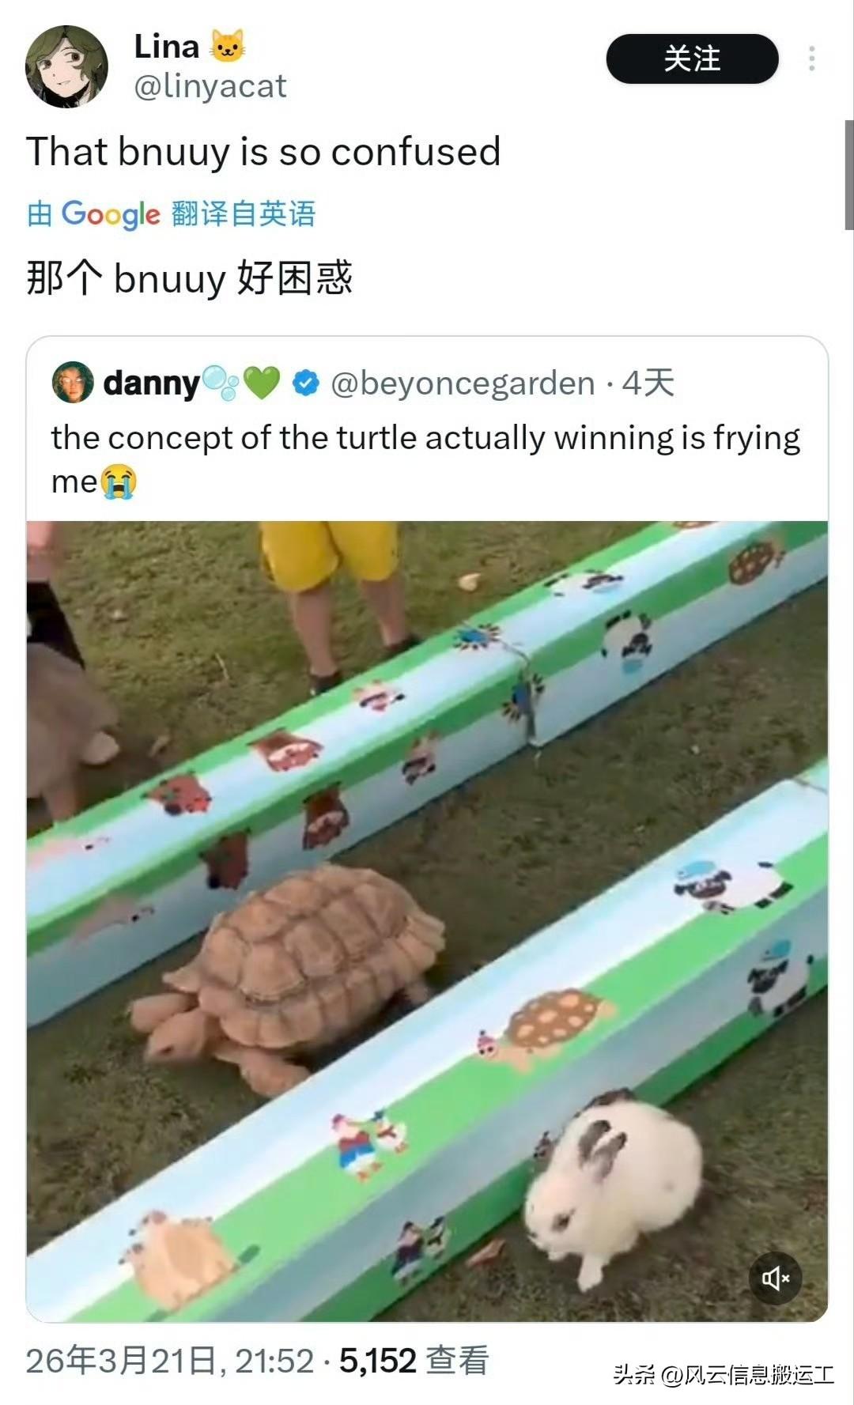This screenshot has height=1405, width=854.
Task: Click the 26年3月21日 timestamp
Action: tap(170, 1361)
